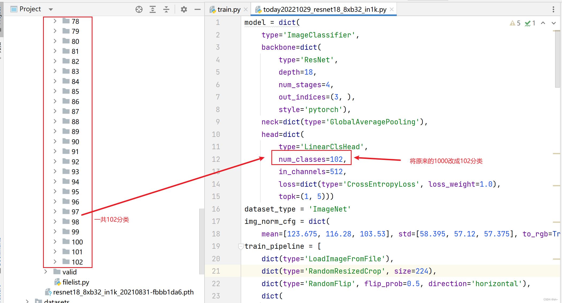Select folder 96 in project tree
Viewport: 562px width, 303px height.
[x=75, y=202]
